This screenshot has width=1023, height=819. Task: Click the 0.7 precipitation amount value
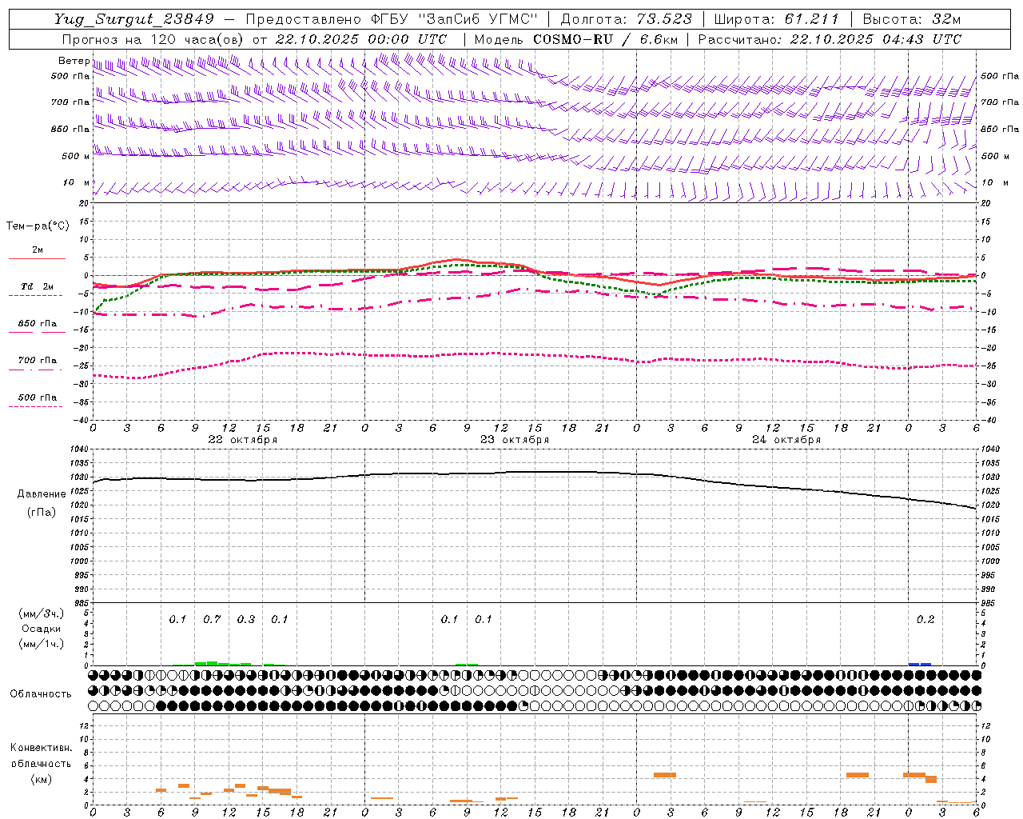pos(212,620)
